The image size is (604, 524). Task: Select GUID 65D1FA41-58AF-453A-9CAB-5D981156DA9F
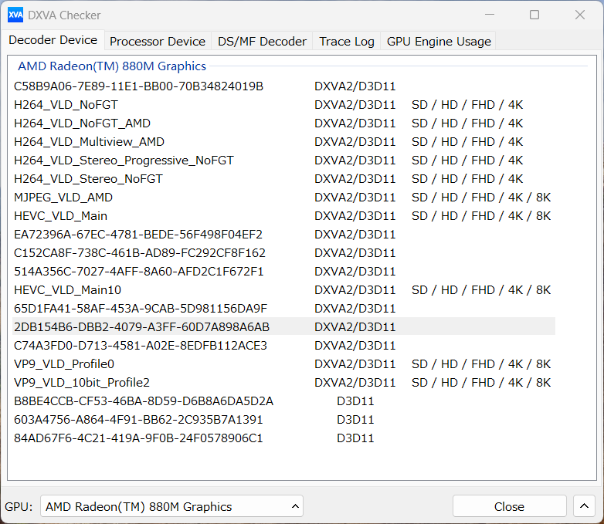[283, 309]
